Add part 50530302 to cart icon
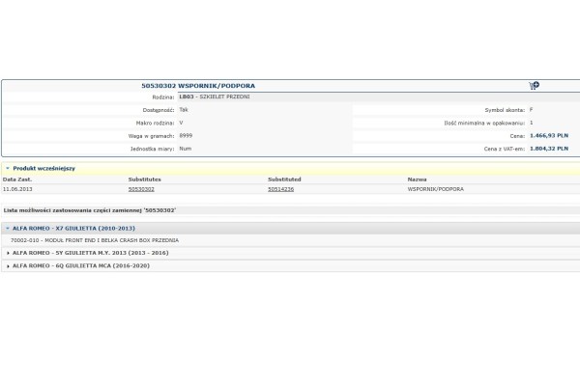 [x=534, y=86]
